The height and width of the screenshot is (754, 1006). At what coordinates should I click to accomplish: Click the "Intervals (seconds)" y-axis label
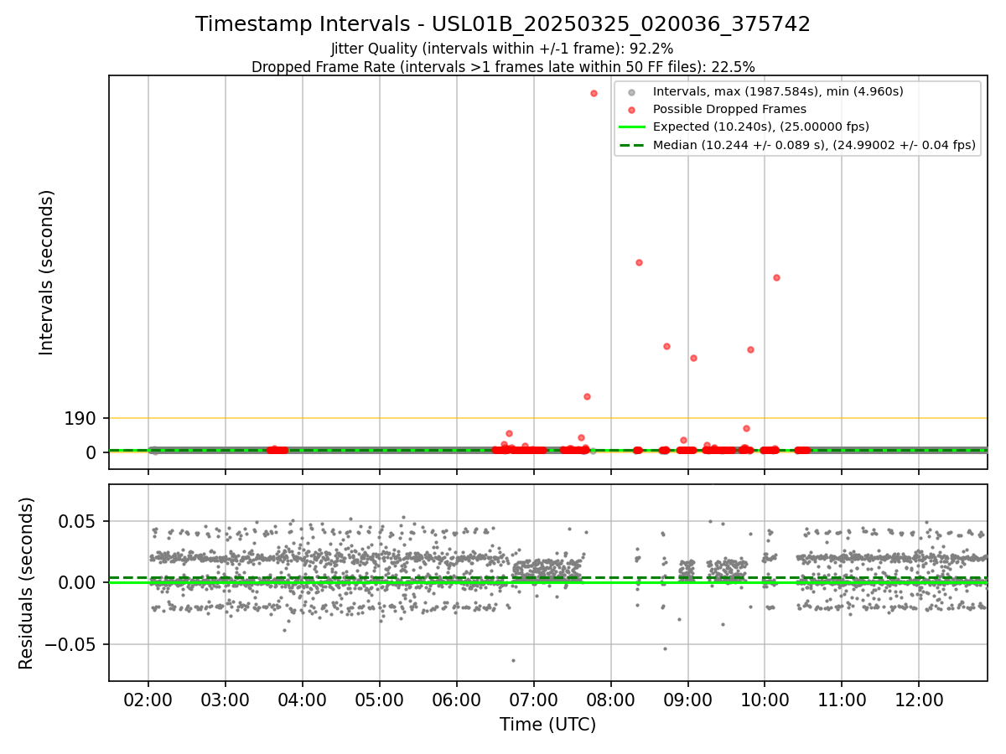tap(47, 272)
